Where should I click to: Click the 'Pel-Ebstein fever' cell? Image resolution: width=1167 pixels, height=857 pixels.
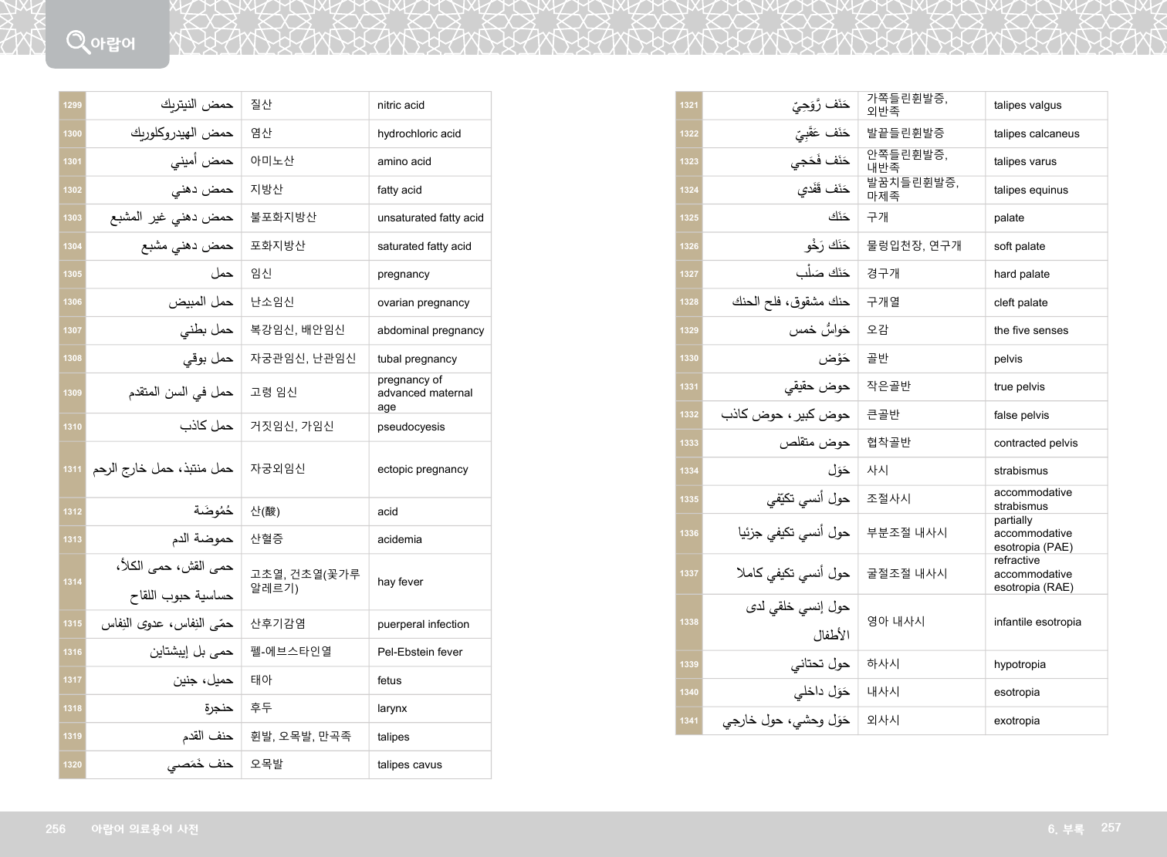[x=419, y=652]
